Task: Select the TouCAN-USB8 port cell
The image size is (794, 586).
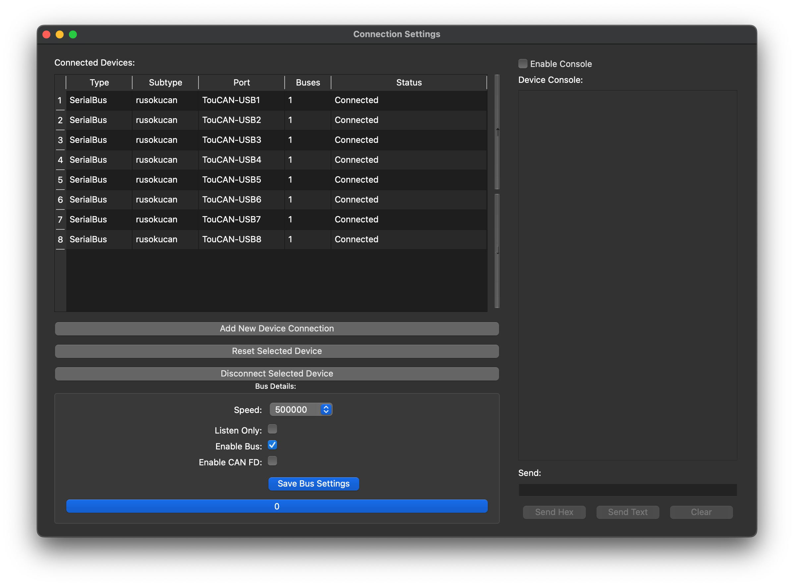Action: pyautogui.click(x=232, y=239)
